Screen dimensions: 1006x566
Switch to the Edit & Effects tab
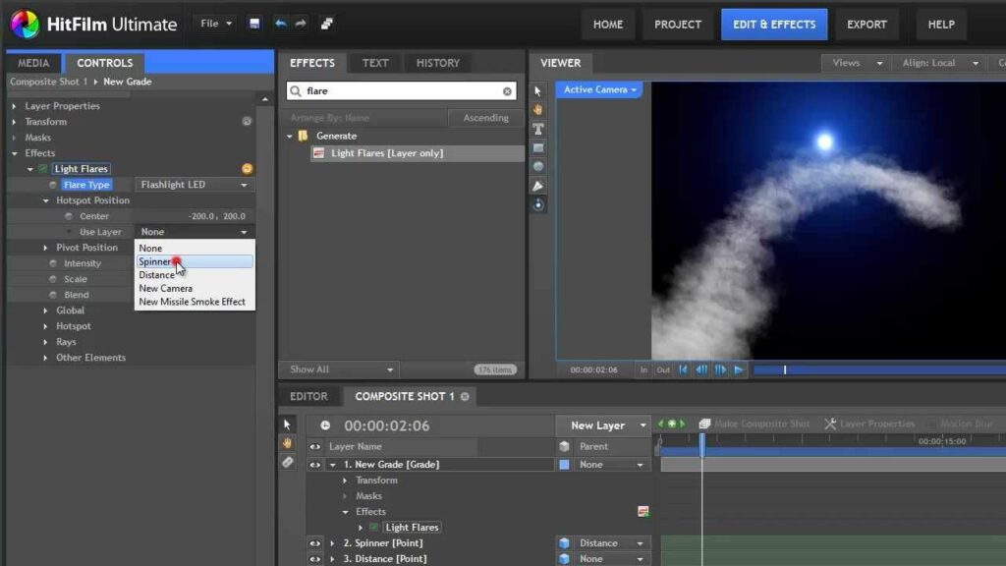[x=774, y=24]
